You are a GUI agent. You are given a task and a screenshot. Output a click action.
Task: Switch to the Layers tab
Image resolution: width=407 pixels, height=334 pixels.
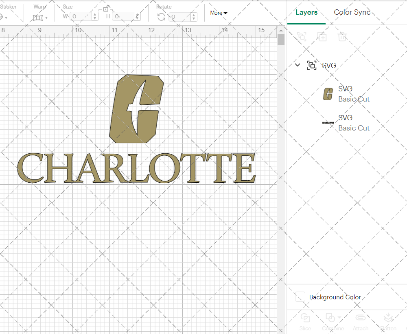click(x=306, y=12)
